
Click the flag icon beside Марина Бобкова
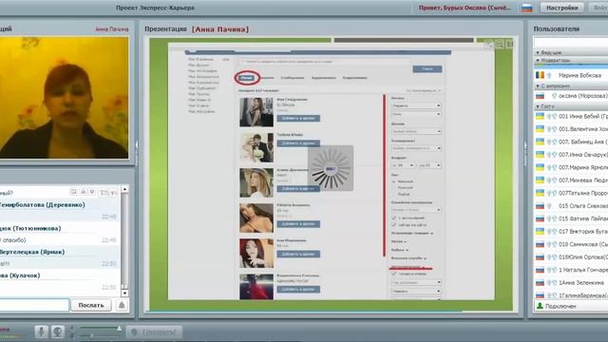[x=540, y=75]
